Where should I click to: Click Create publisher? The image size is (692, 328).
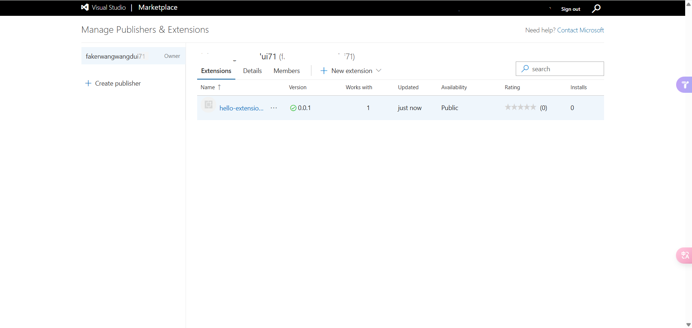point(113,83)
